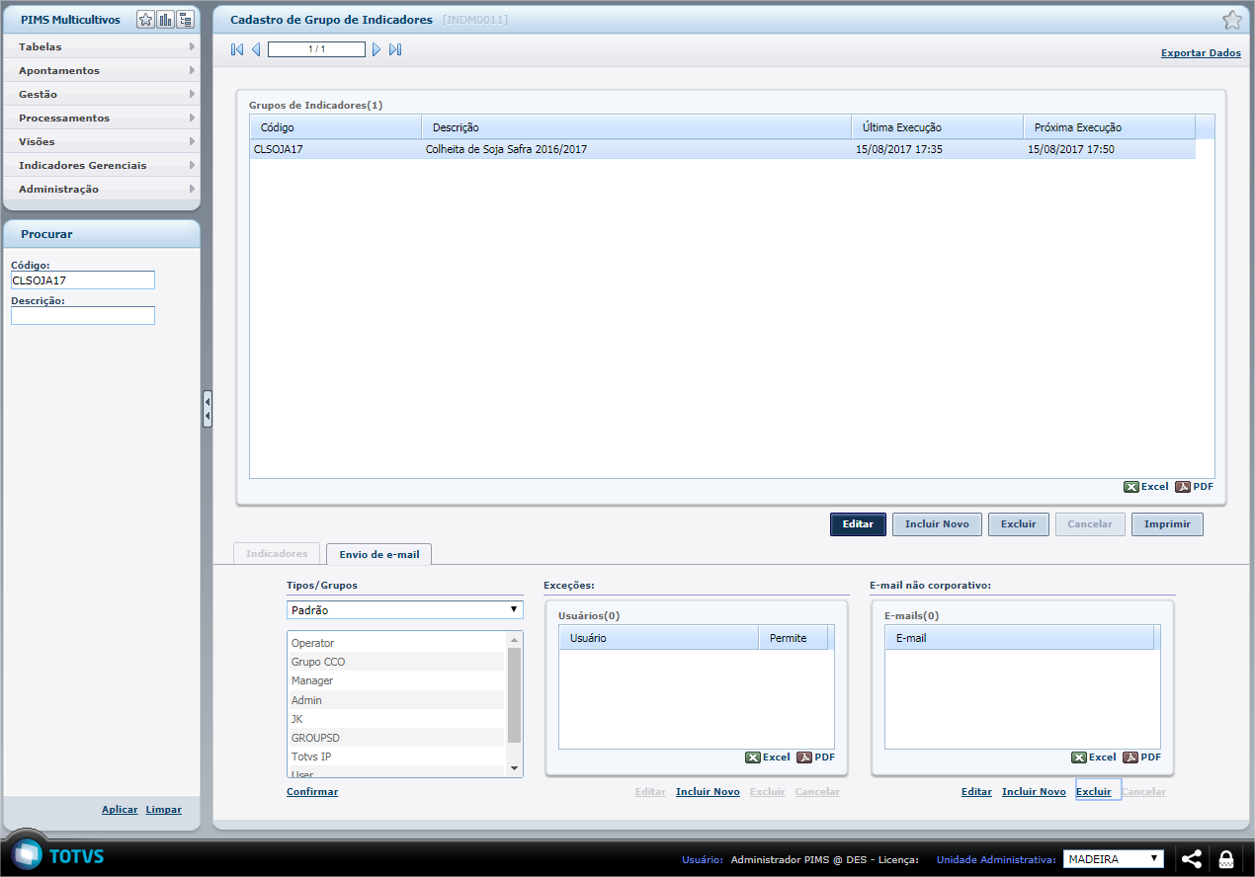The width and height of the screenshot is (1255, 877).
Task: Sort by Última Execução column header
Action: tap(938, 127)
